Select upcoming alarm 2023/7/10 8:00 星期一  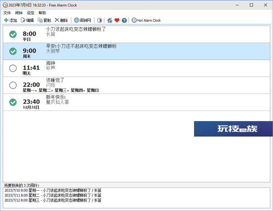pos(53,190)
